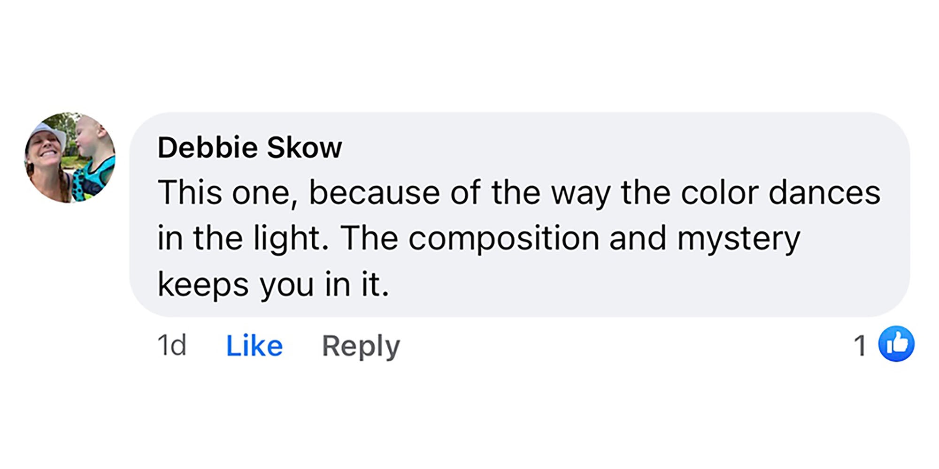Click "This one," at the comment start
Screen dimensions: 939x469
point(224,193)
